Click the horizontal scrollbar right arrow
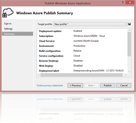Image resolution: width=136 pixels, height=123 pixels. pos(126,75)
